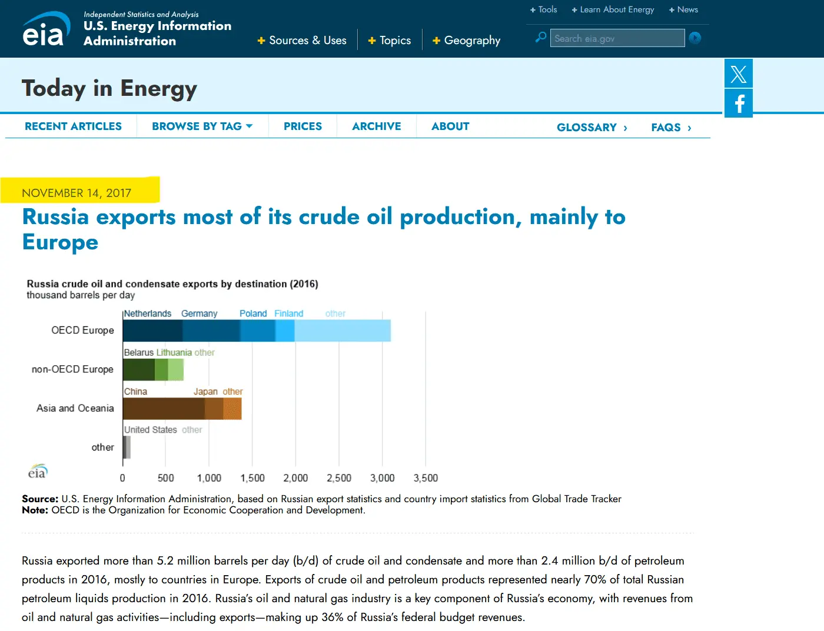824x631 pixels.
Task: Open the Tools dropdown
Action: point(543,9)
